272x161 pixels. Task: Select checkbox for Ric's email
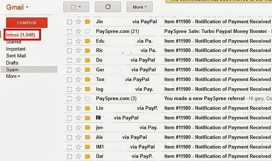(x=70, y=51)
